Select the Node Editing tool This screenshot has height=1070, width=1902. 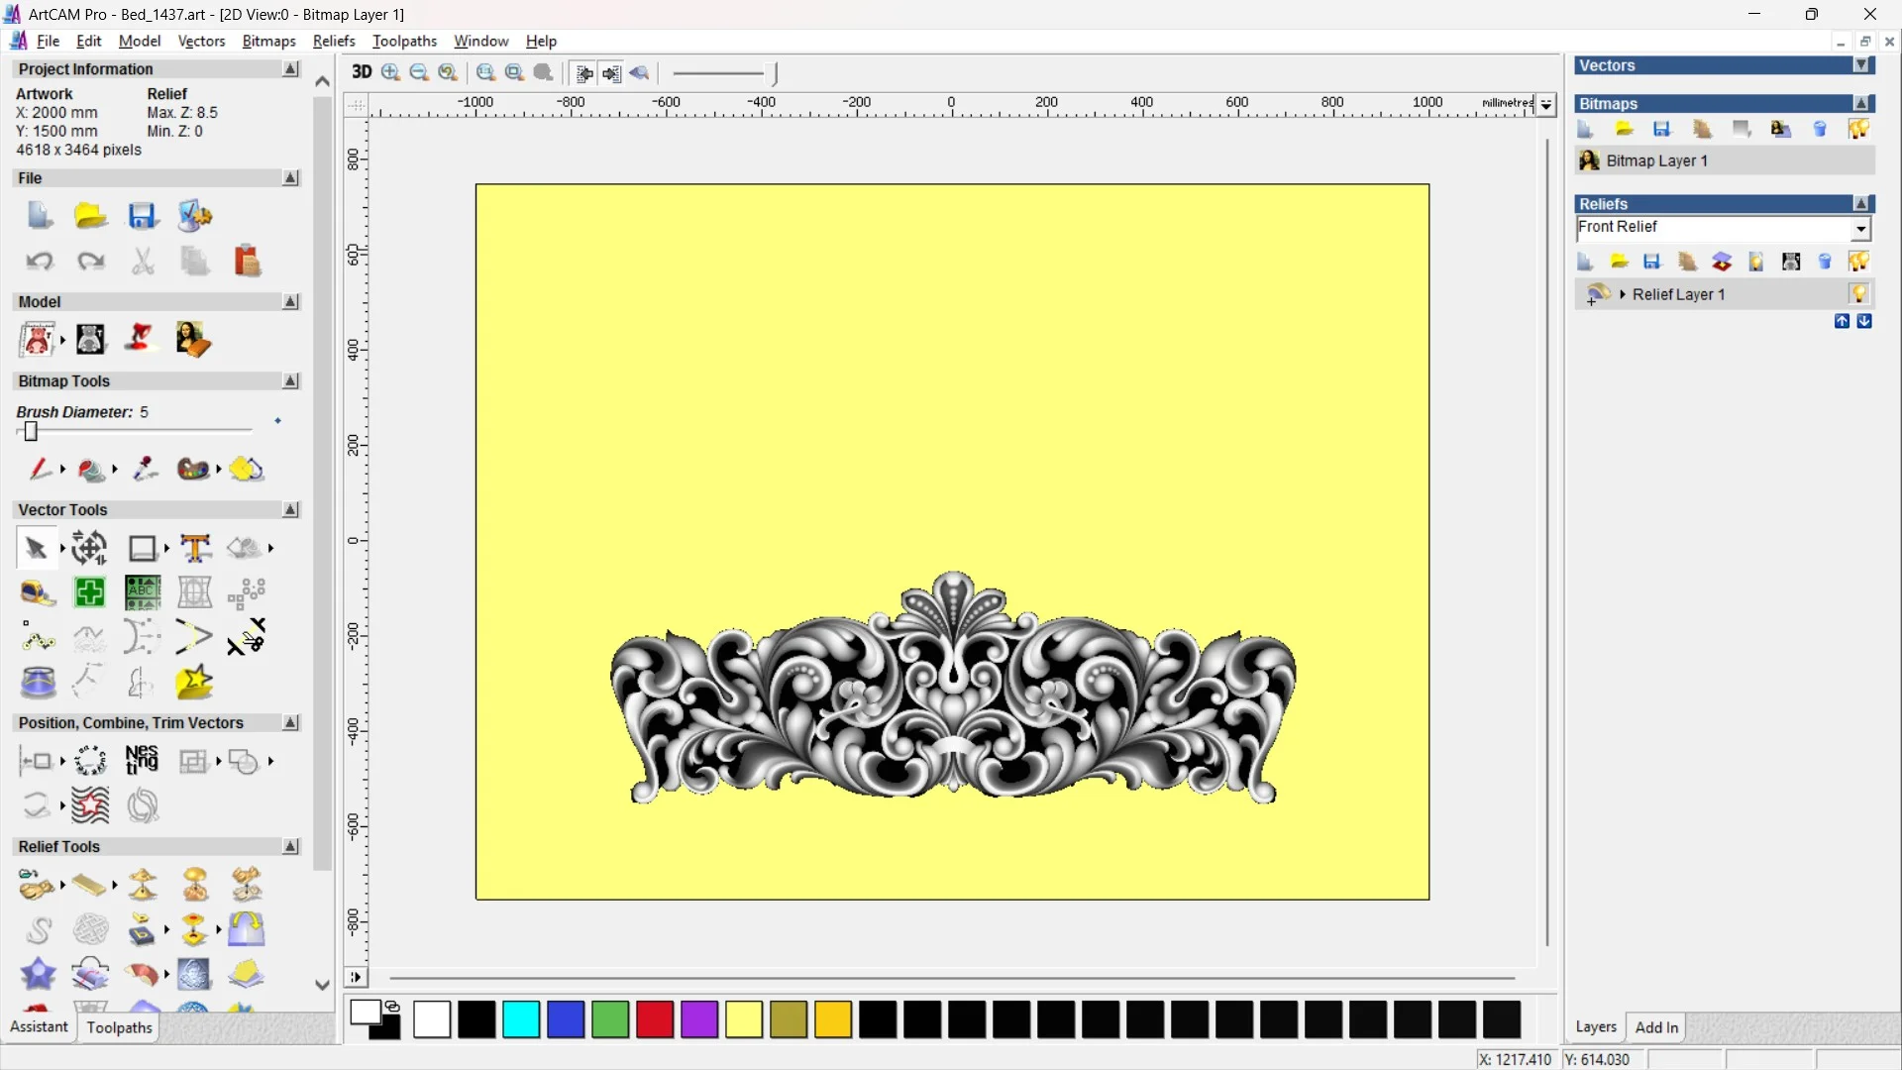pyautogui.click(x=38, y=637)
